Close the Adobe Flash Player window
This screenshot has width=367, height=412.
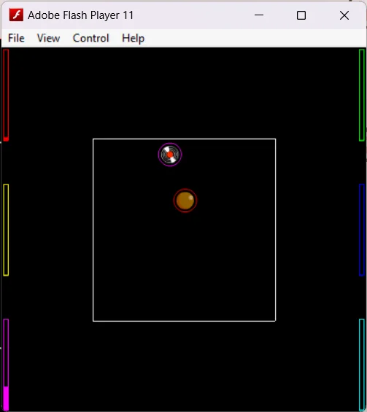click(344, 15)
